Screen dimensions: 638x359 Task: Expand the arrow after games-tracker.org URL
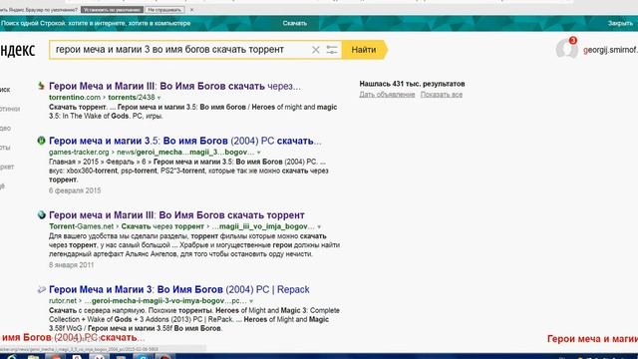(x=259, y=153)
